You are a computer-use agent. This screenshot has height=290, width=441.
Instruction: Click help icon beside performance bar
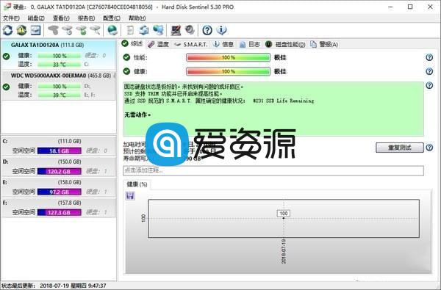[x=429, y=57]
